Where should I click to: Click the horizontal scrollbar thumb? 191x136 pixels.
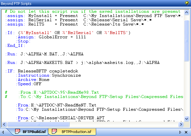(38, 124)
